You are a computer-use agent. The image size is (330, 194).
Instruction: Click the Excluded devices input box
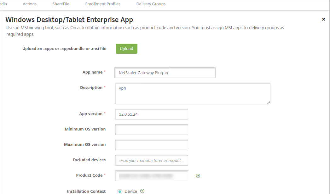pos(152,160)
